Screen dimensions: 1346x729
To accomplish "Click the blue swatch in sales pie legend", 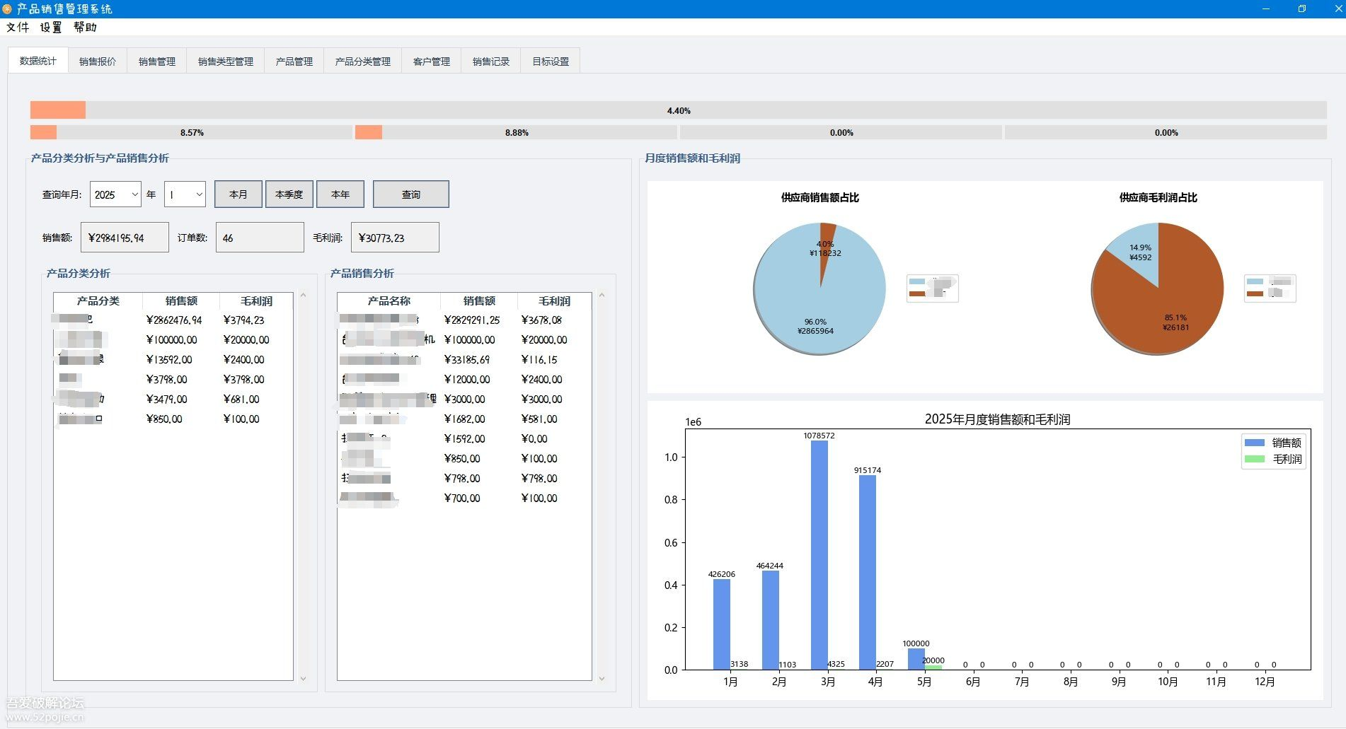I will [917, 281].
